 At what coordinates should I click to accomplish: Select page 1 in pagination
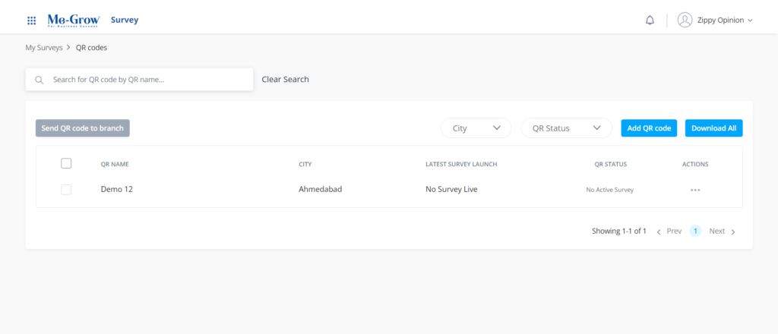[x=695, y=231]
